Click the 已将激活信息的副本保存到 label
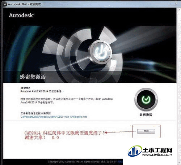This screenshot has height=165, width=181. point(36,113)
